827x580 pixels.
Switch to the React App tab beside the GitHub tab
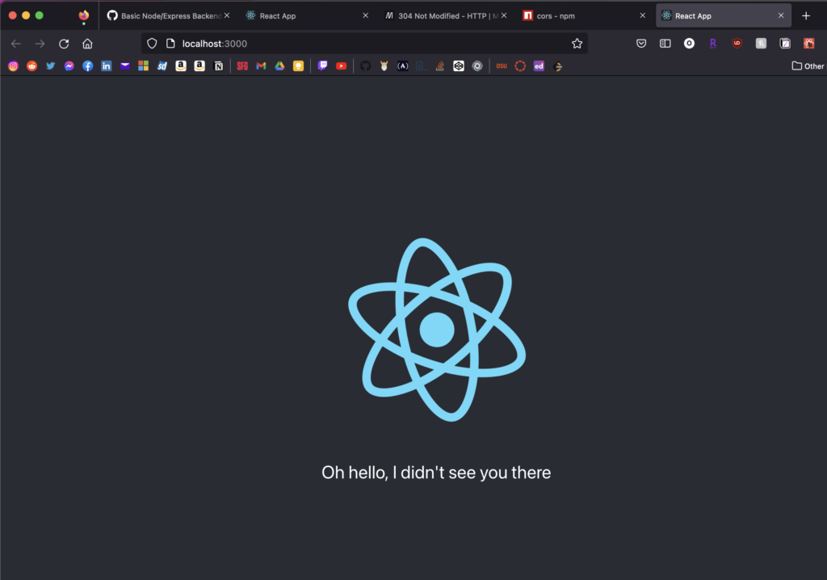coord(308,16)
